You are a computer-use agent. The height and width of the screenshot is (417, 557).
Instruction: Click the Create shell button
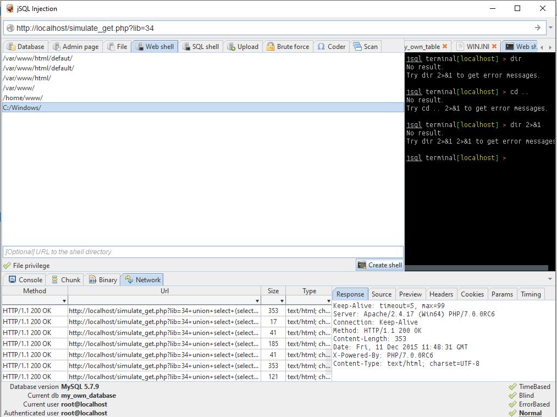coord(379,265)
